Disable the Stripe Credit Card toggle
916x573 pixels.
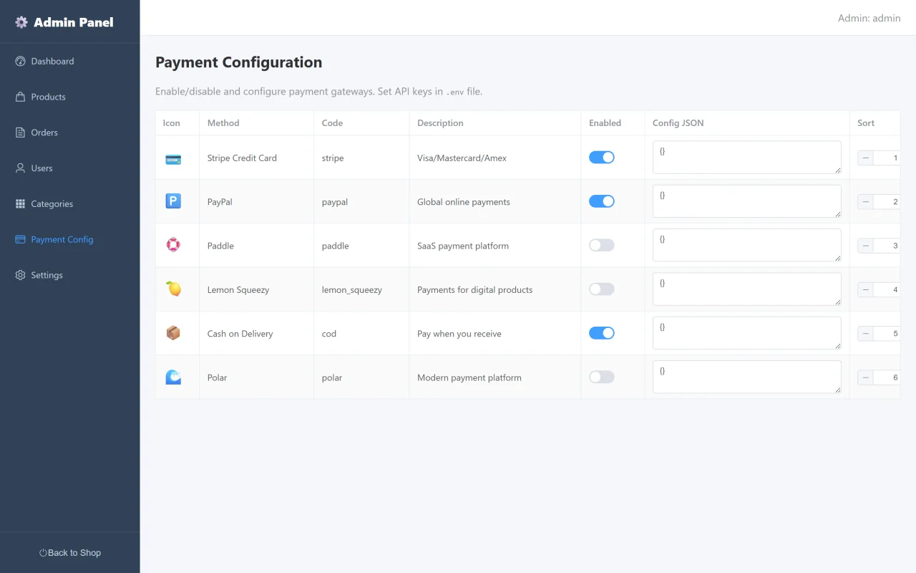[602, 158]
